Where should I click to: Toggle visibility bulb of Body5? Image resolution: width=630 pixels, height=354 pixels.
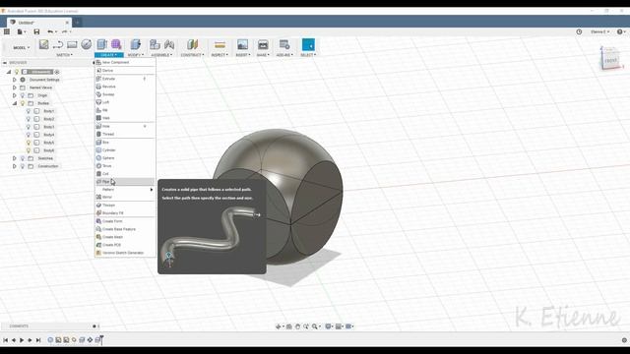(x=29, y=143)
